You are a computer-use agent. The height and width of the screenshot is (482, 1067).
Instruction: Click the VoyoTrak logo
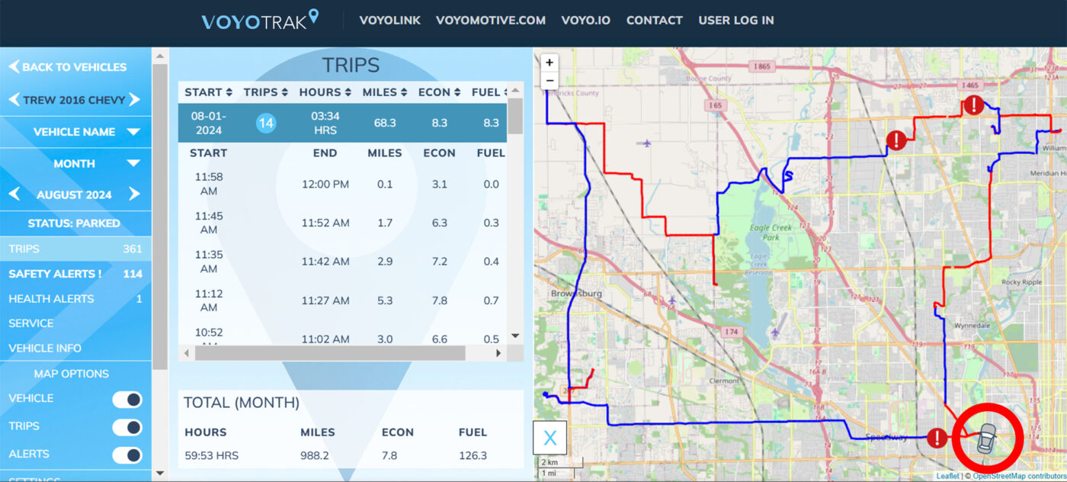point(260,20)
